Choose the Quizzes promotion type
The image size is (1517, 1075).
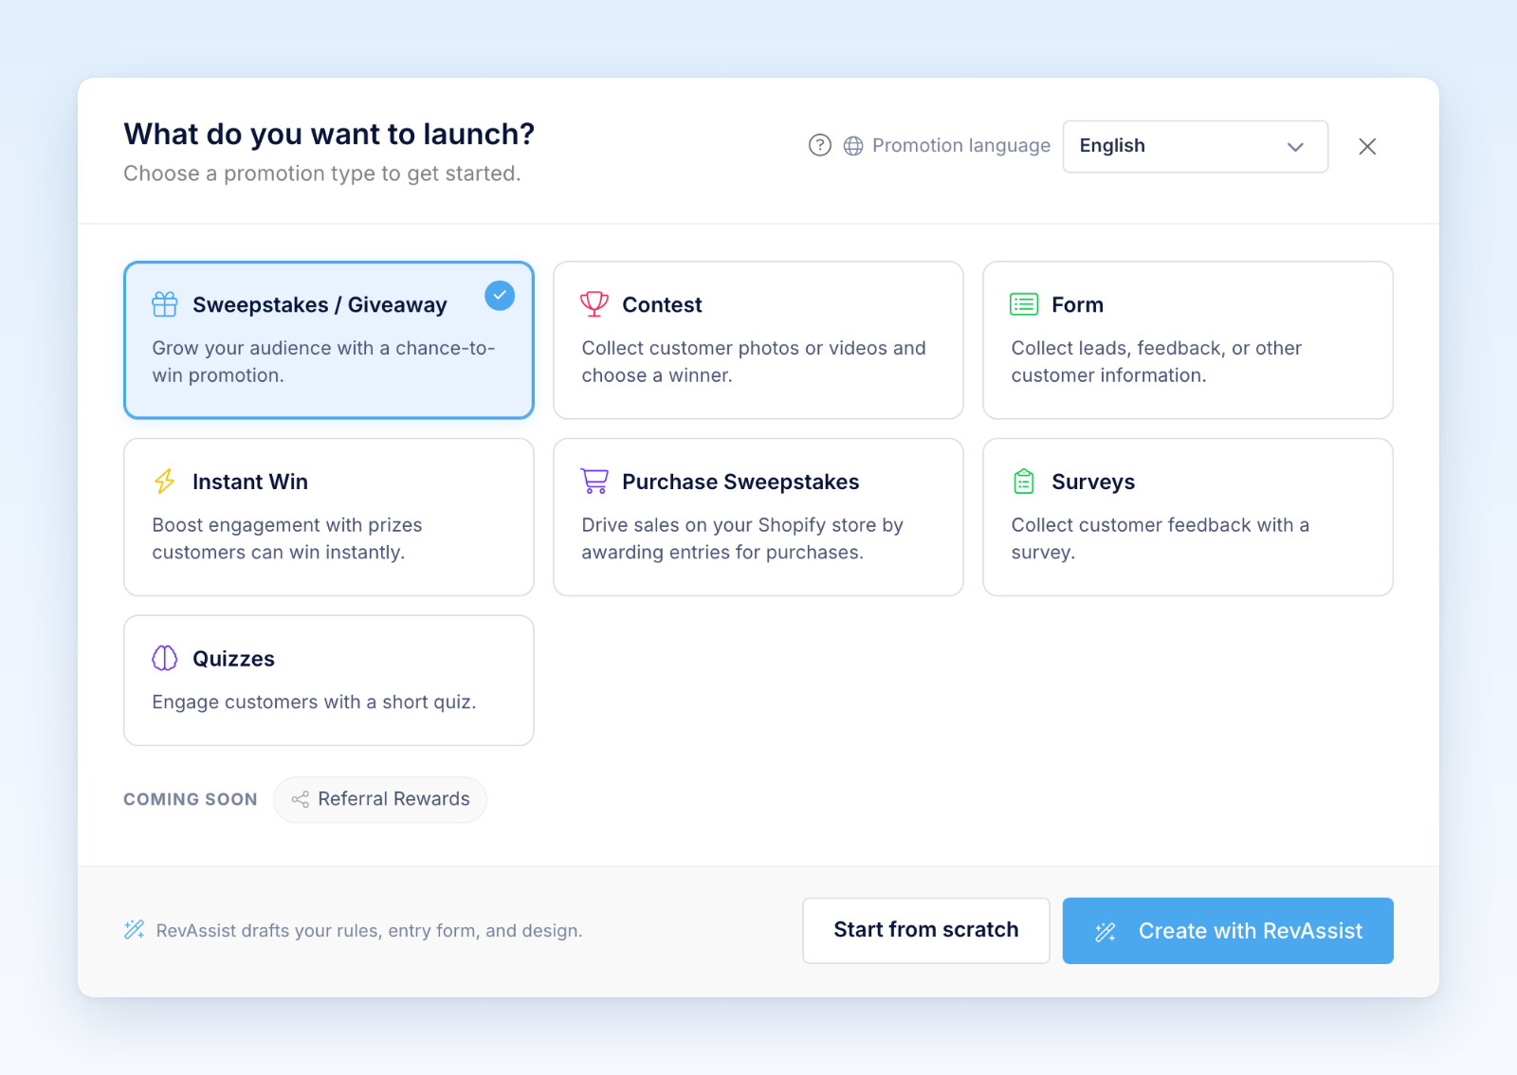coord(329,681)
